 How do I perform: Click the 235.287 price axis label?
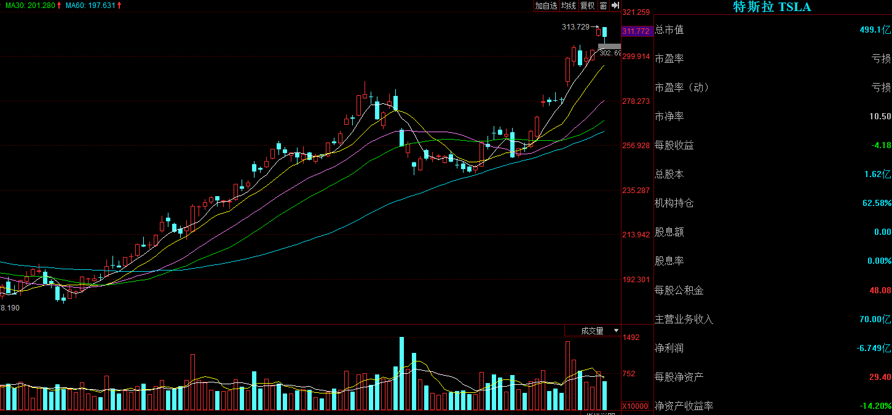click(x=636, y=191)
